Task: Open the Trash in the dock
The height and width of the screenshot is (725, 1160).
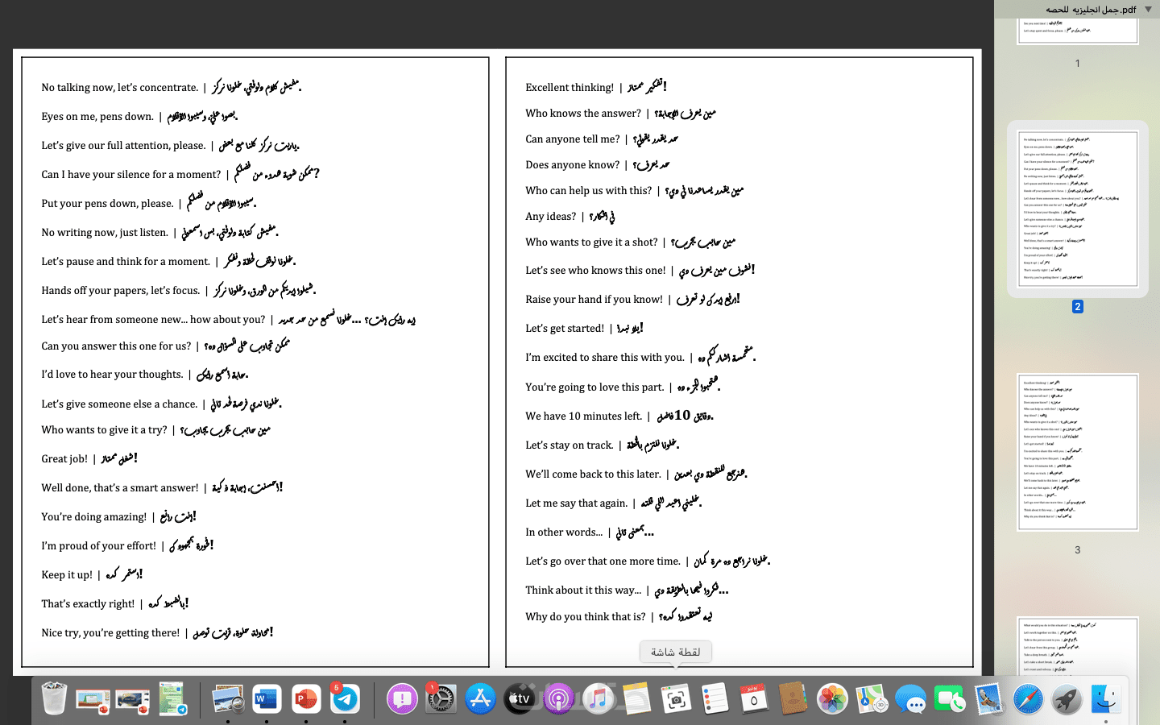Action: point(54,698)
